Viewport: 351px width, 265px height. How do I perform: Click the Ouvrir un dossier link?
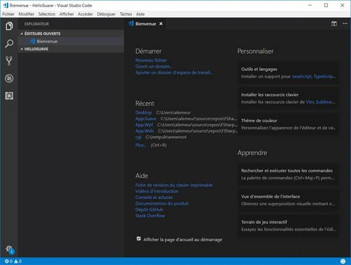tap(154, 66)
